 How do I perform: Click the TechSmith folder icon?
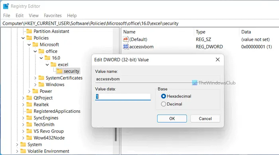pos(29,124)
